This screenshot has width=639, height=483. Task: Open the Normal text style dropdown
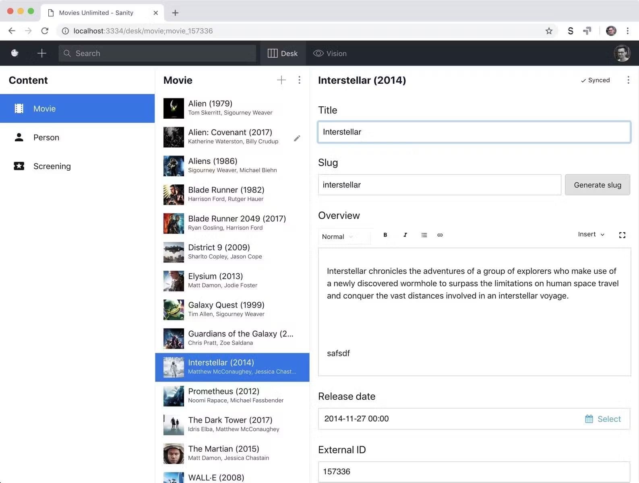coord(338,237)
